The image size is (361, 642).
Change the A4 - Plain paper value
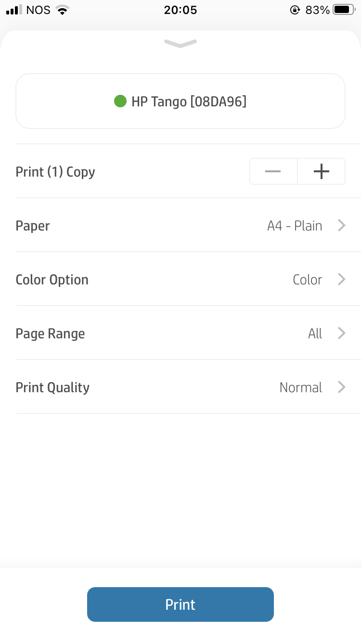[295, 226]
